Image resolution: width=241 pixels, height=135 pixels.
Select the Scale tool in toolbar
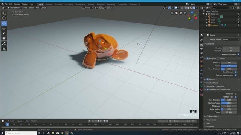tap(4, 33)
